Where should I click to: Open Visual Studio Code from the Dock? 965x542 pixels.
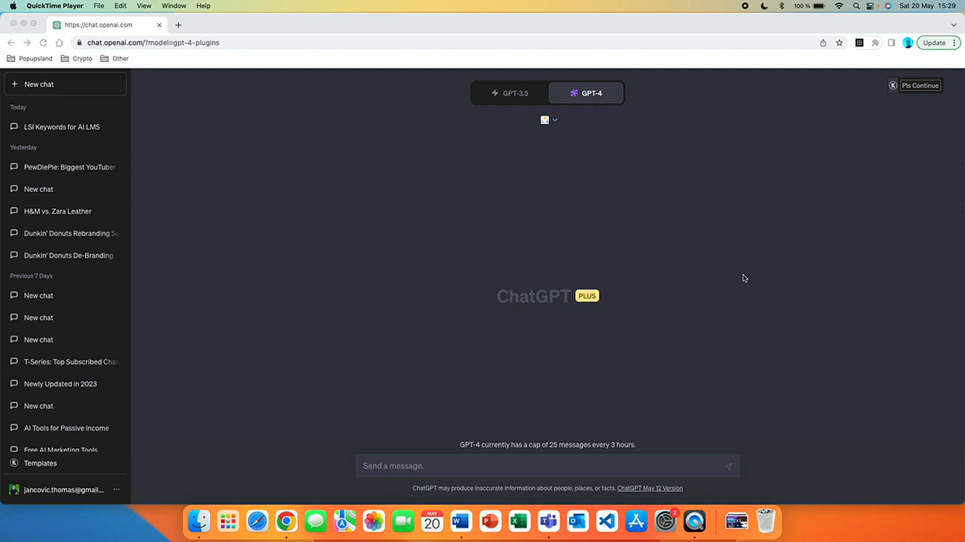[607, 521]
